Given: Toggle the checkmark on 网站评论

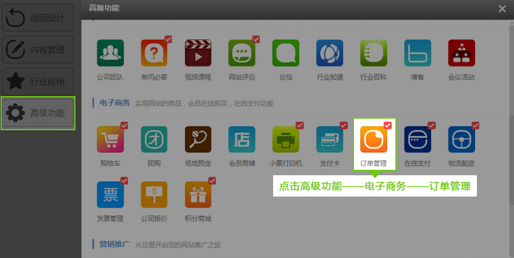Looking at the screenshot, I should 256,40.
